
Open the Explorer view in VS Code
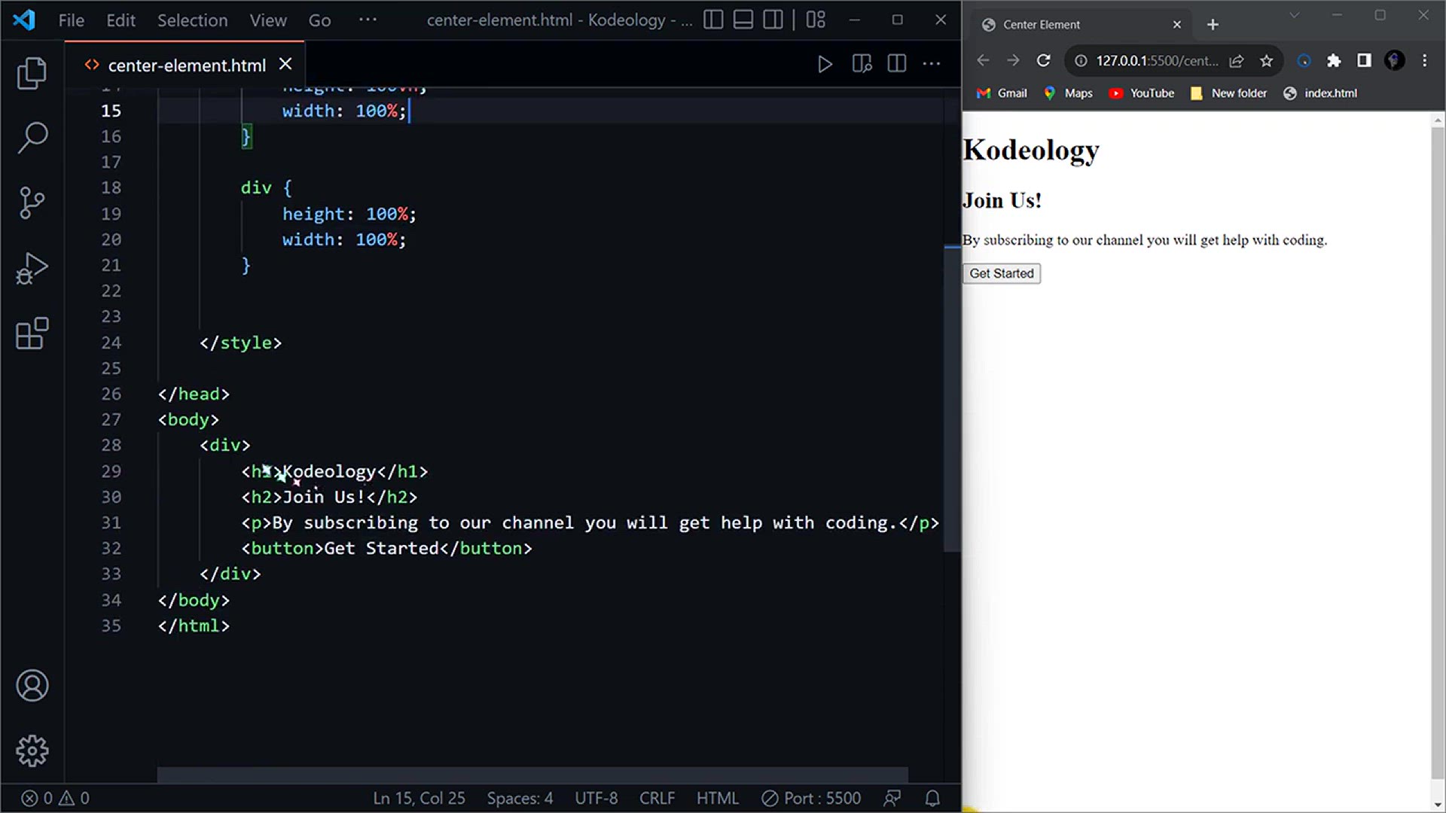point(32,73)
